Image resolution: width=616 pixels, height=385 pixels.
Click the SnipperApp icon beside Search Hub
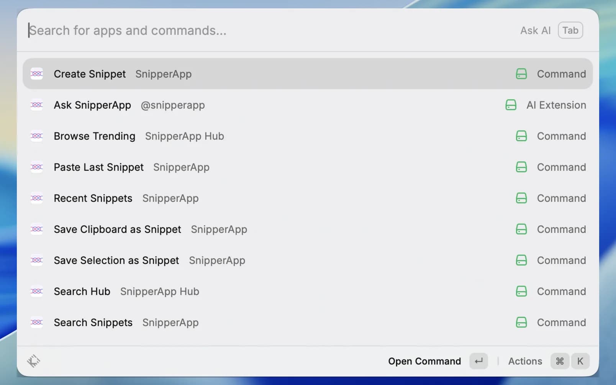(37, 291)
